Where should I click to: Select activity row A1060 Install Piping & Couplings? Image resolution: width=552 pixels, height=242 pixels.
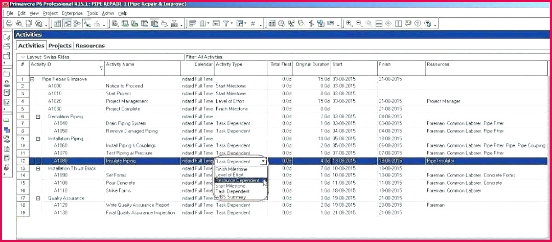click(282, 145)
